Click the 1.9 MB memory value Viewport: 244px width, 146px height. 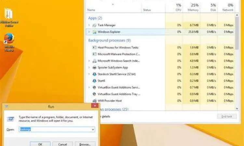point(194,47)
